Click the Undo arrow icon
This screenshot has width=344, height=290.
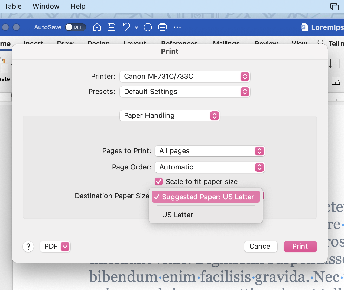[126, 27]
